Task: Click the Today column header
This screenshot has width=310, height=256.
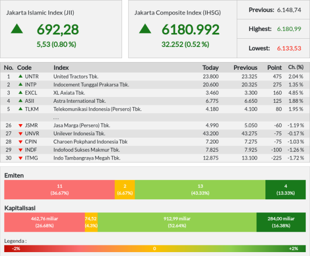Action: click(x=210, y=68)
